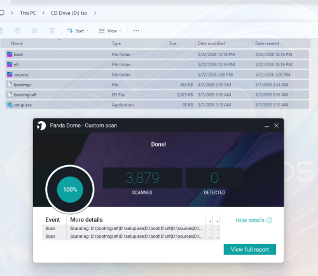Expand chevron after This PC breadcrumb
Screen dimensions: 318x276
43,13
